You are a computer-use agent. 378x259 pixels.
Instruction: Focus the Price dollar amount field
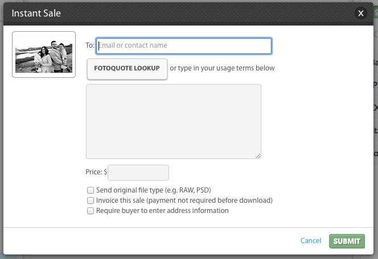138,173
